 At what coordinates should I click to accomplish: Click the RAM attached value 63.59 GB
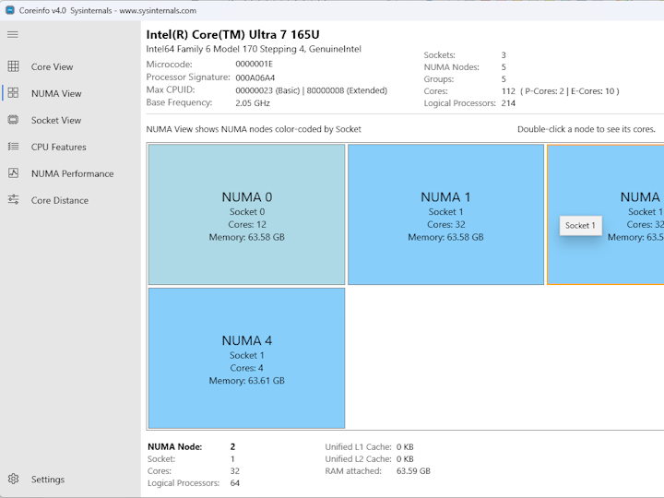pos(413,471)
